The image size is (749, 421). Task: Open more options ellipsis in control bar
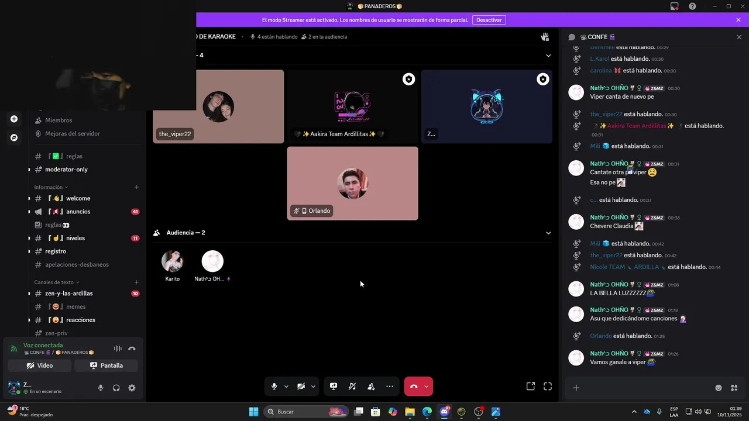click(390, 387)
